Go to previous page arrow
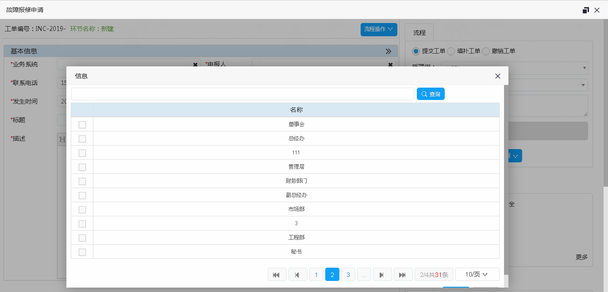Image resolution: width=608 pixels, height=292 pixels. coord(298,275)
